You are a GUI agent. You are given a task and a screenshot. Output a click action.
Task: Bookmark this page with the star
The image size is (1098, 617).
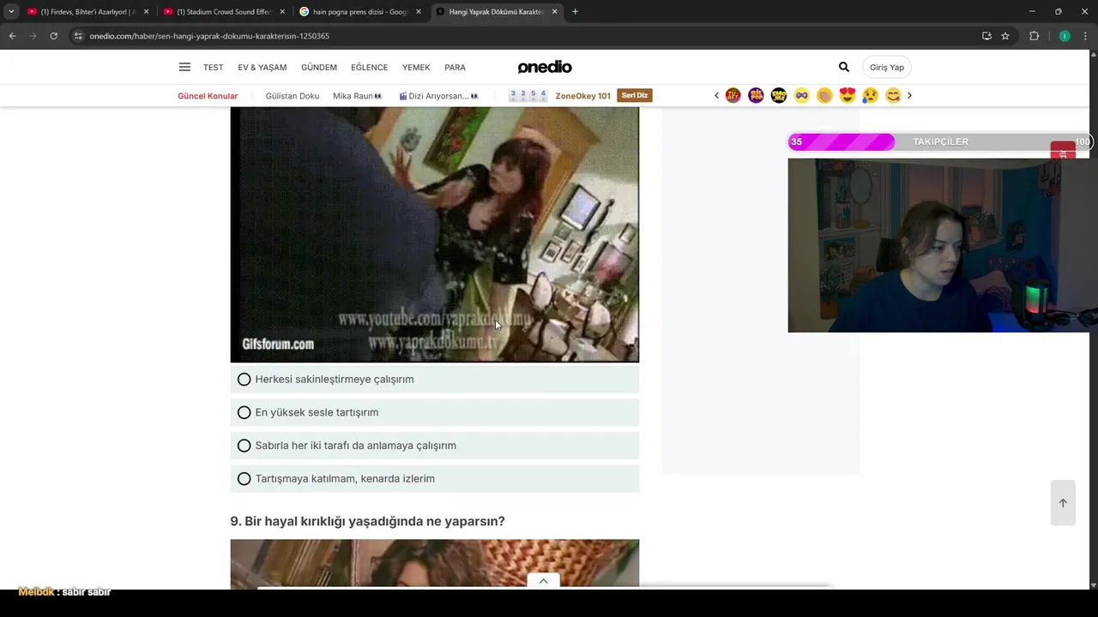1005,36
